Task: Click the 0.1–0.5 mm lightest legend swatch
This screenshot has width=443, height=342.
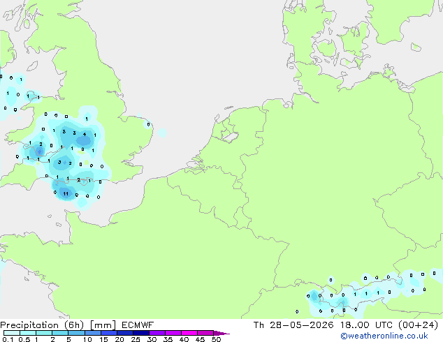Action: 12,333
